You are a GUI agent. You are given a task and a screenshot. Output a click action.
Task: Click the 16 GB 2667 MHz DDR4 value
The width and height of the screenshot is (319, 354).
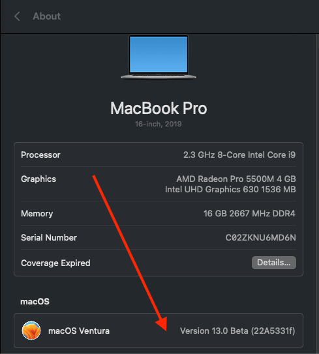pos(249,214)
